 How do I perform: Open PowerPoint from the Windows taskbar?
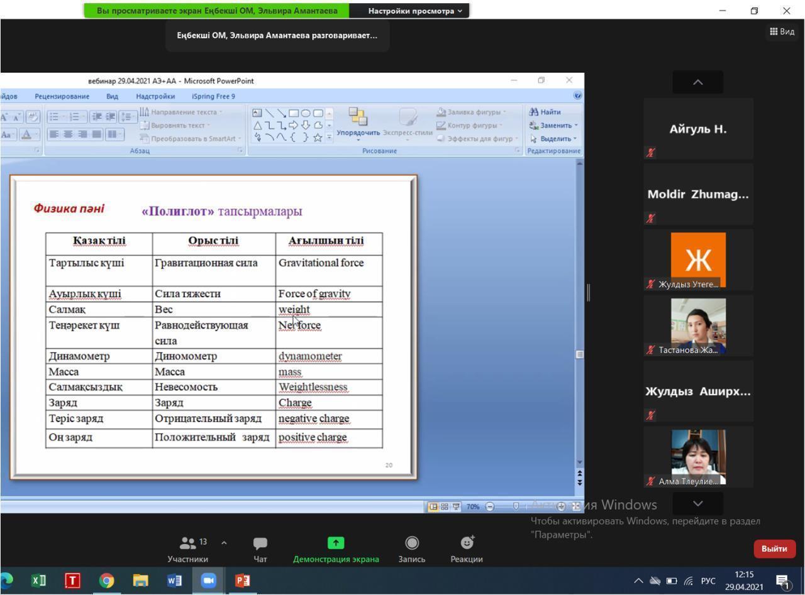pos(242,581)
